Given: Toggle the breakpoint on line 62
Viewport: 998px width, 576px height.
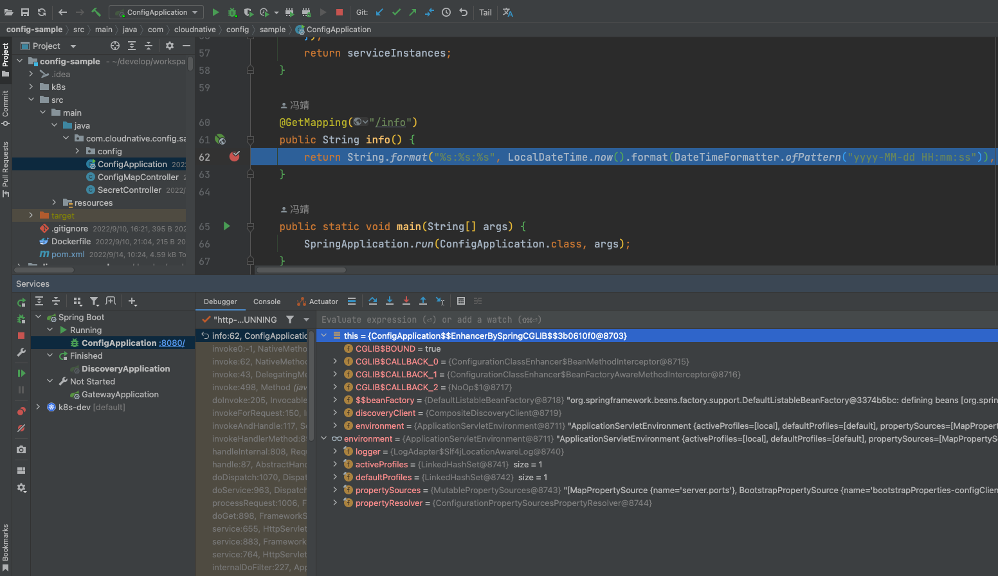Looking at the screenshot, I should [234, 156].
